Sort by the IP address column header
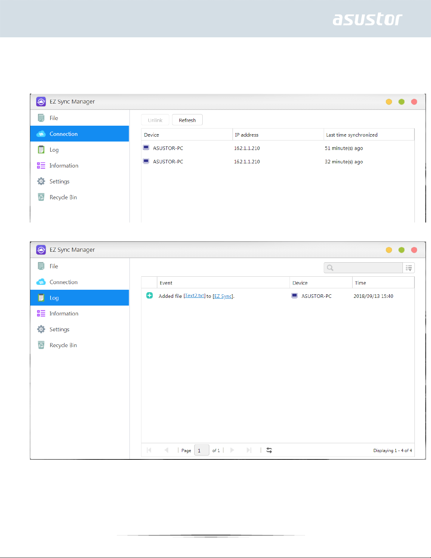Screen dimensions: 431x558 click(x=278, y=135)
